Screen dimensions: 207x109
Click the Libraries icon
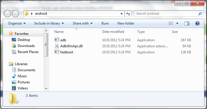click(11, 64)
